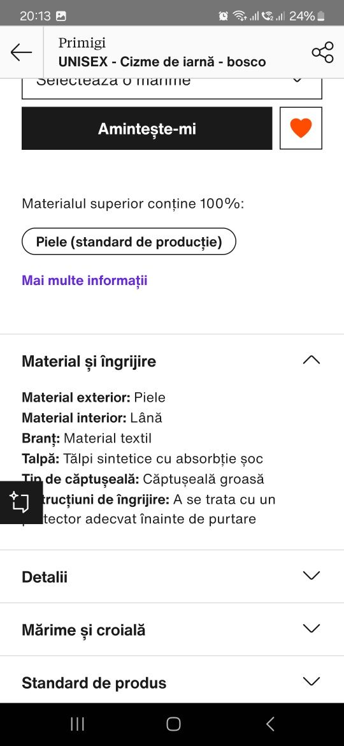Toggle the orange heart wishlist button
344x746 pixels.
[301, 128]
